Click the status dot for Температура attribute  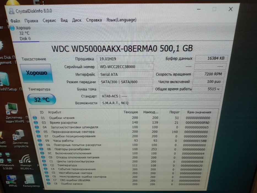coord(45,165)
